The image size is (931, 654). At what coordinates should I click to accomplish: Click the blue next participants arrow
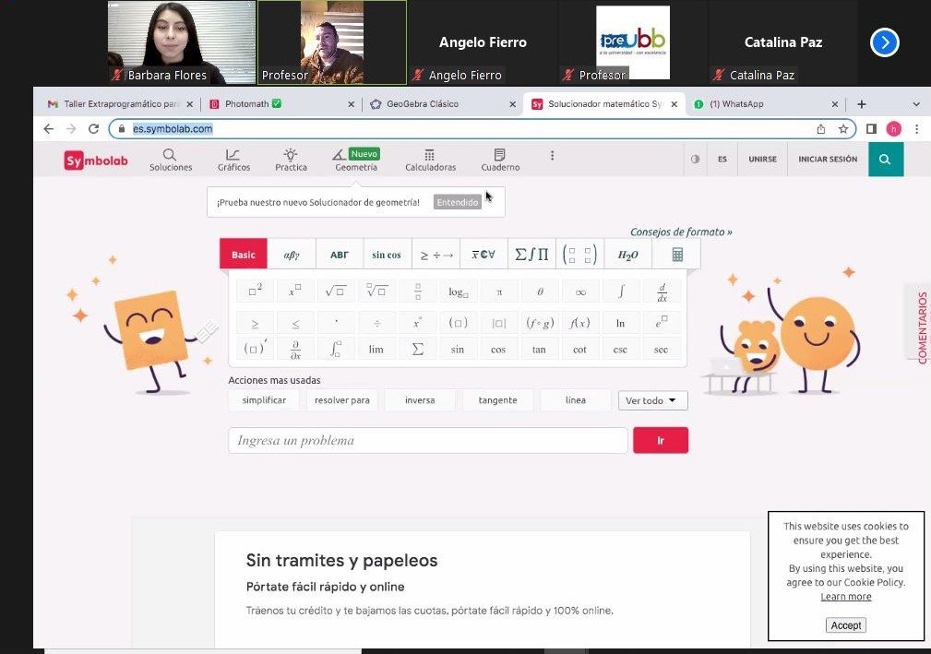pyautogui.click(x=884, y=42)
